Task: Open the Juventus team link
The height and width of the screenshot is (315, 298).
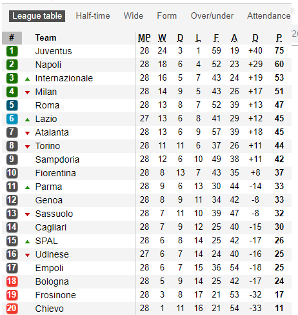Action: point(54,51)
